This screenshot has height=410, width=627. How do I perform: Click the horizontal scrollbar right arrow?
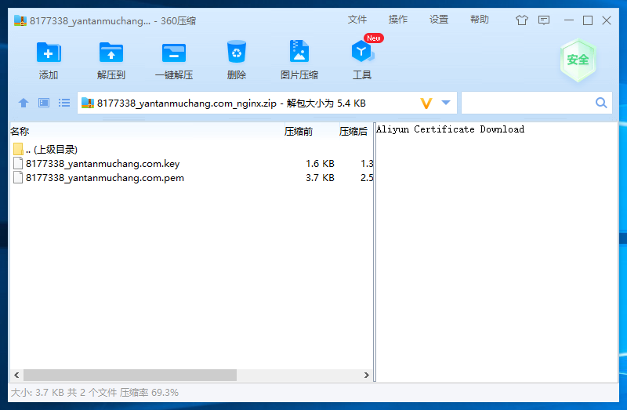tap(366, 376)
